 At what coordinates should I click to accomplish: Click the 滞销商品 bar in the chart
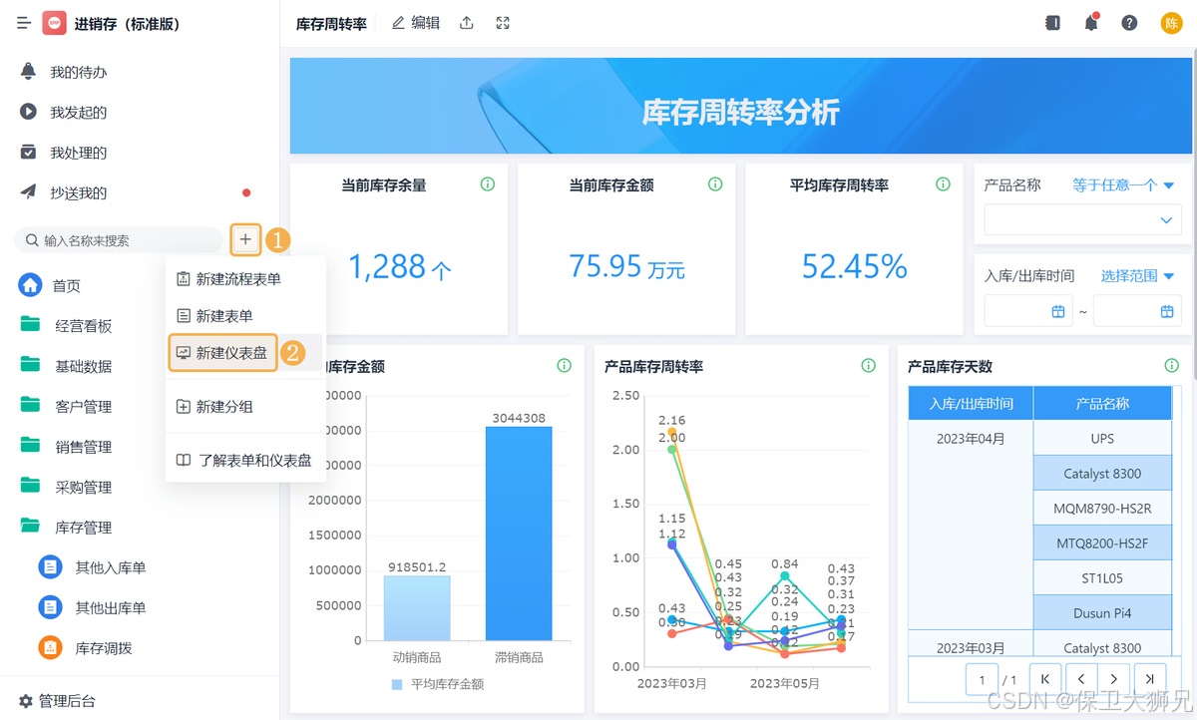[519, 534]
